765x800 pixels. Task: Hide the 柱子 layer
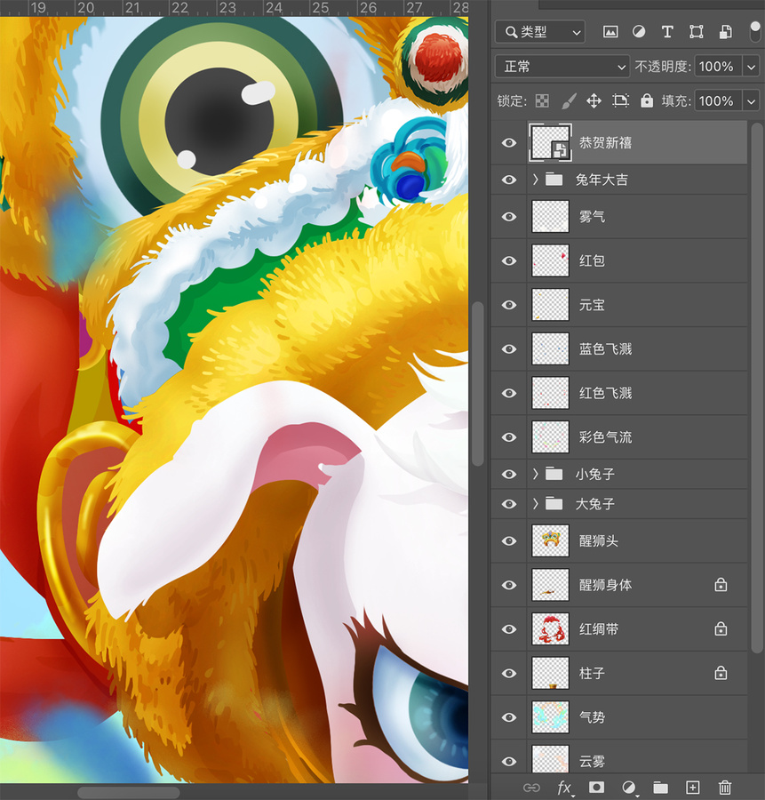[509, 673]
